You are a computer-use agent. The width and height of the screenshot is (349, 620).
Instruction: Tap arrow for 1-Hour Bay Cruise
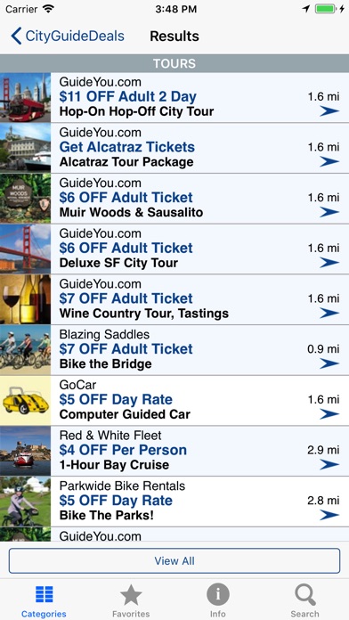[x=329, y=465]
